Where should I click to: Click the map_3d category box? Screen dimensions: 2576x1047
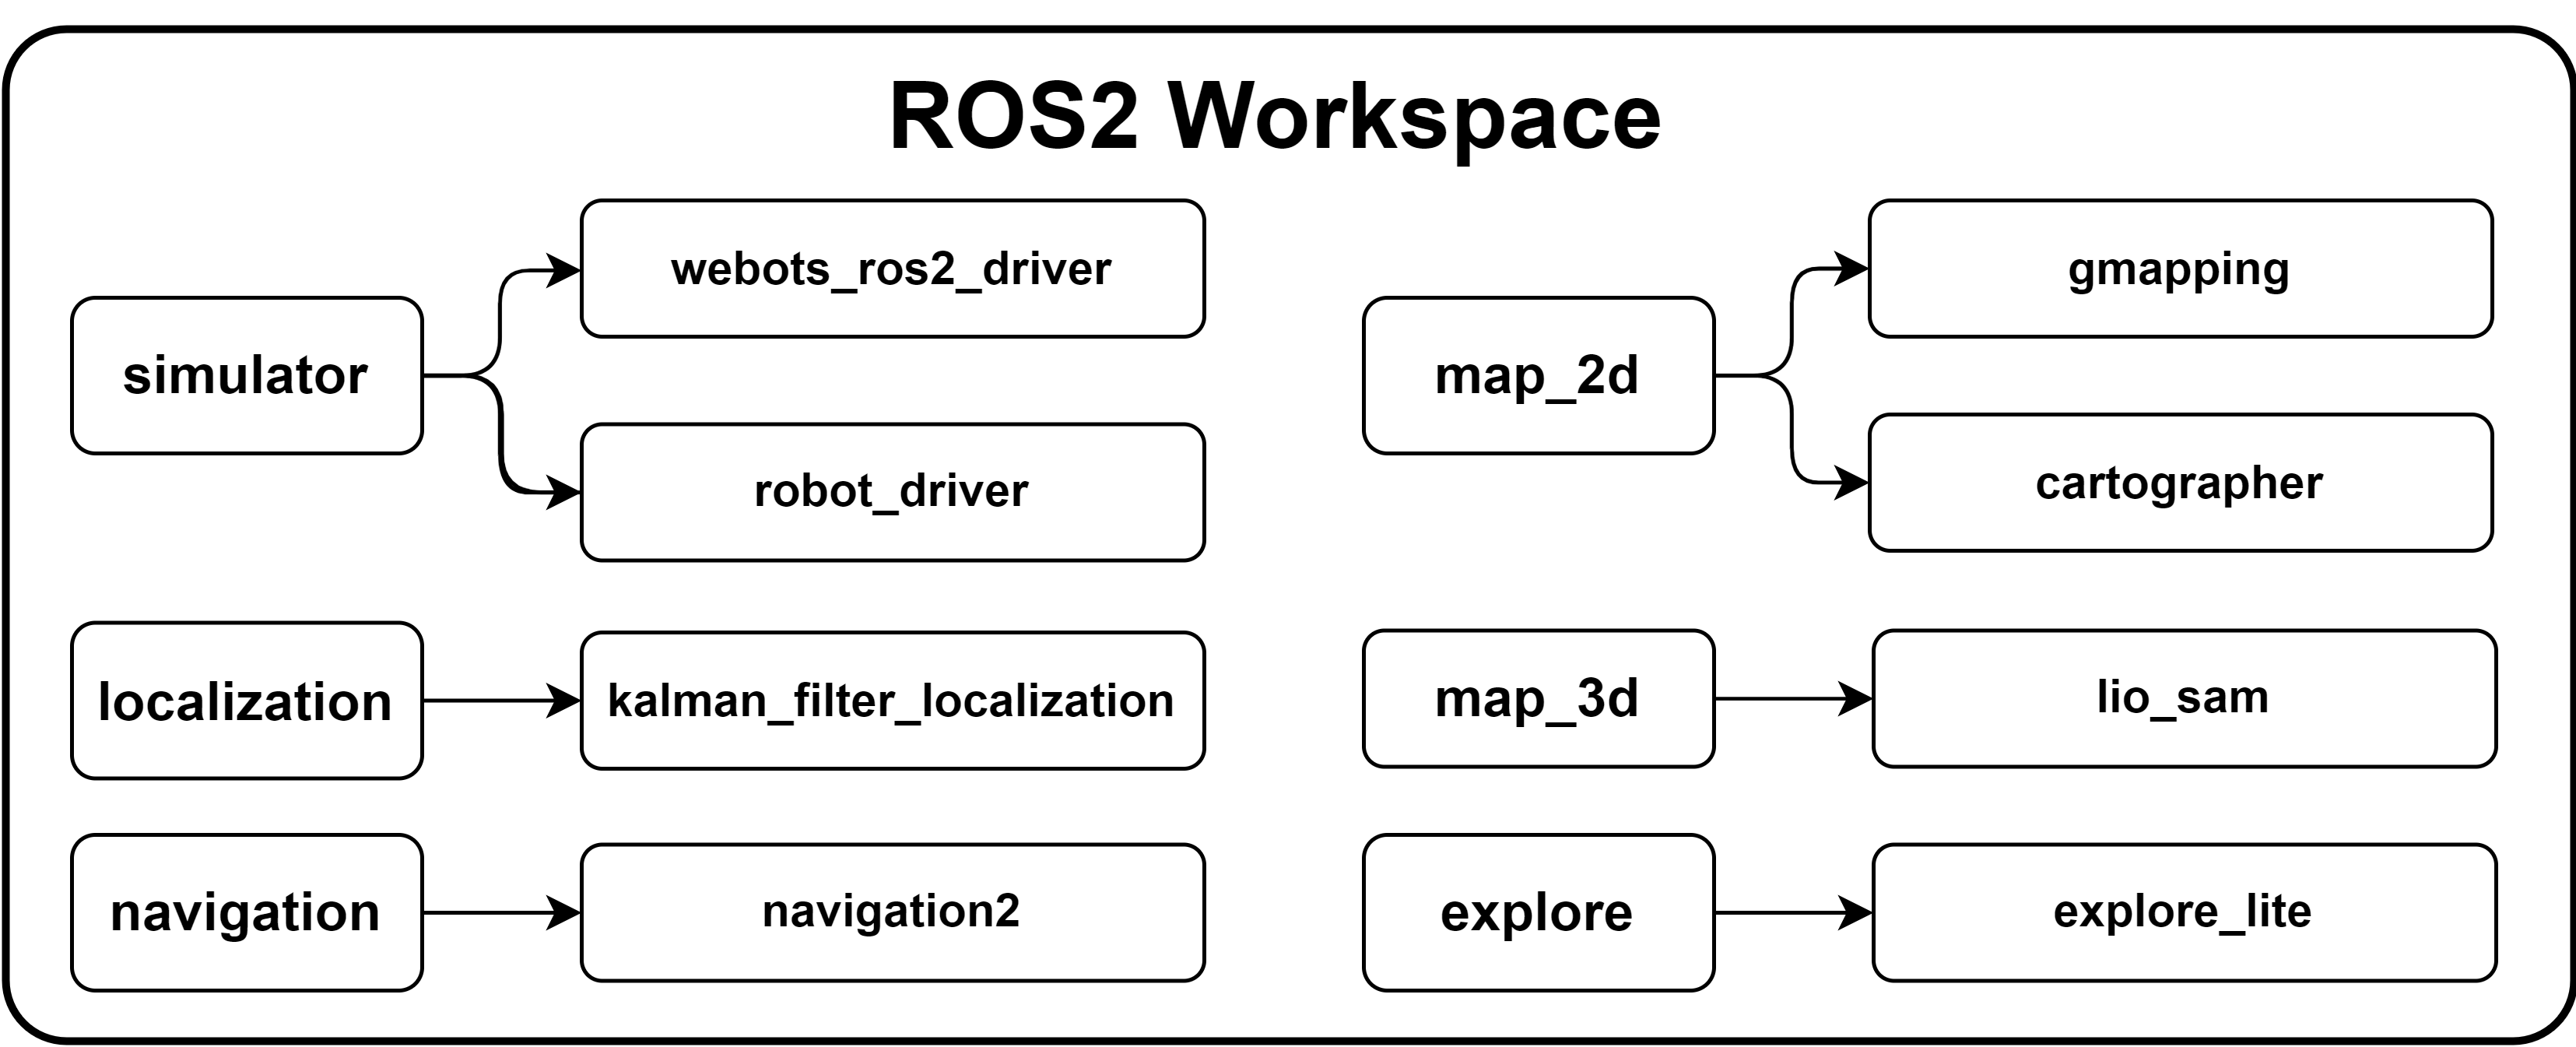click(x=1538, y=699)
